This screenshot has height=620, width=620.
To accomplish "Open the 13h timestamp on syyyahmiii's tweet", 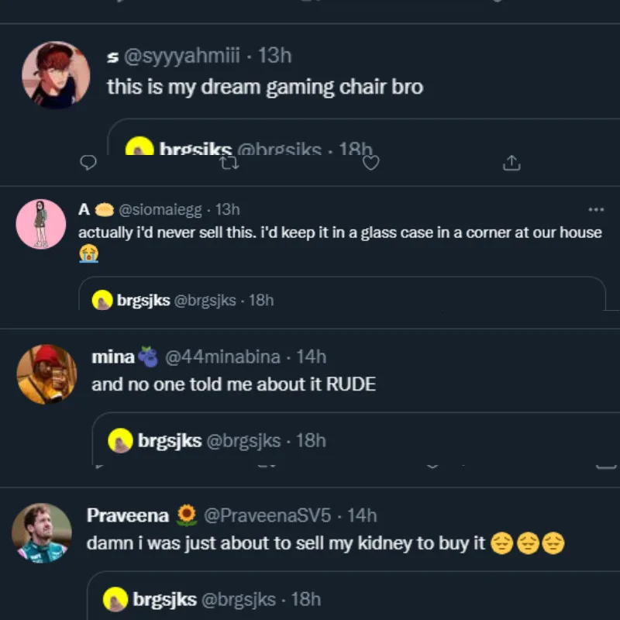I will (x=274, y=56).
